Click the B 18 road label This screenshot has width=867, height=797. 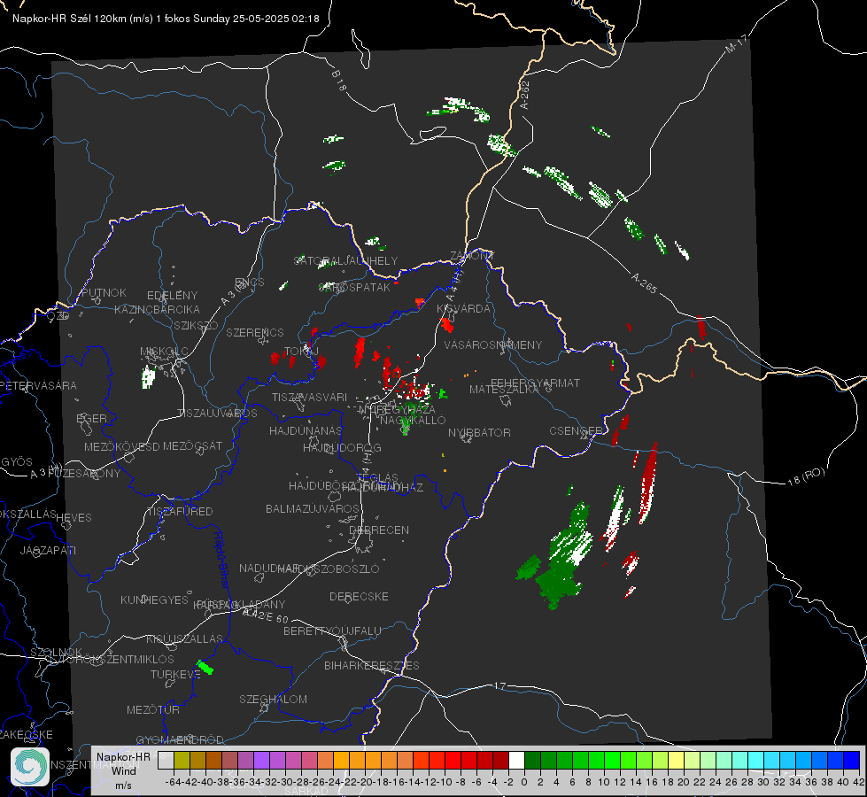[339, 81]
